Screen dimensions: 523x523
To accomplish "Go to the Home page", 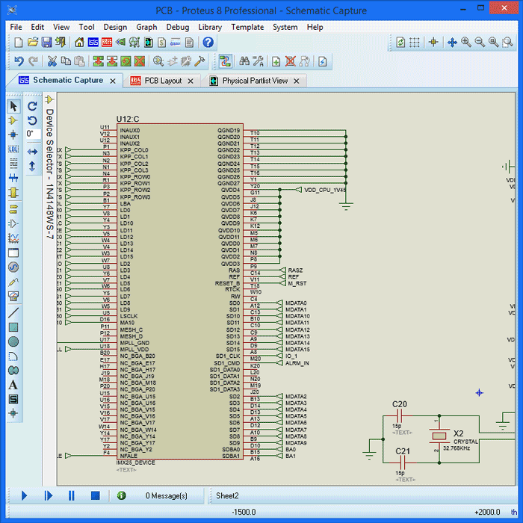I will point(79,42).
